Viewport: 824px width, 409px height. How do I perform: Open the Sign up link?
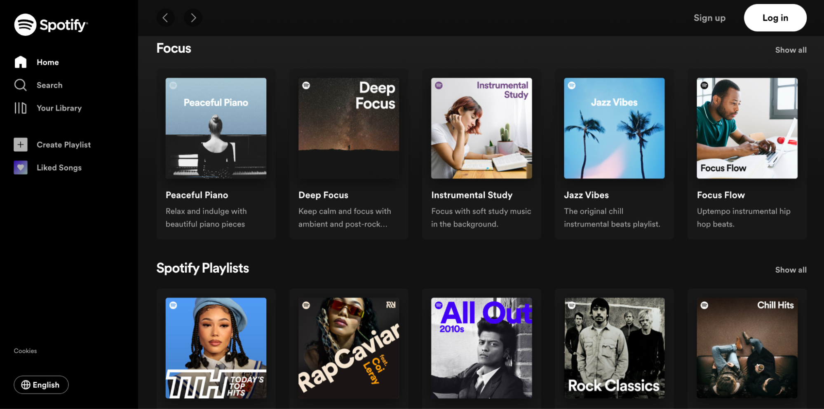pos(709,18)
